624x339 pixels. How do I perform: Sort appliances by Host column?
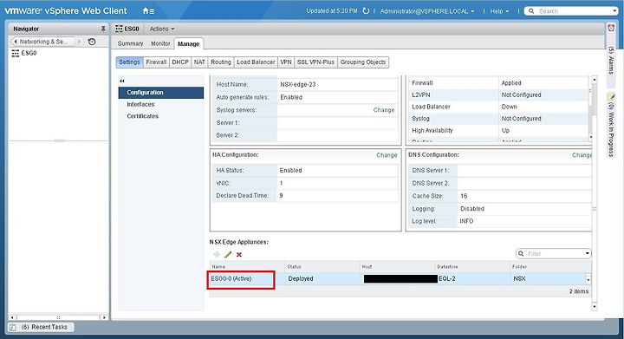click(397, 266)
